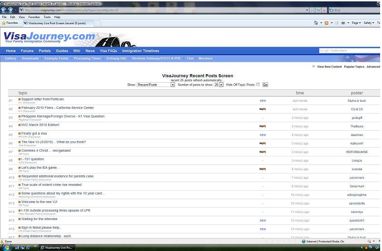Click the Bing search box icon

pyautogui.click(x=332, y=10)
